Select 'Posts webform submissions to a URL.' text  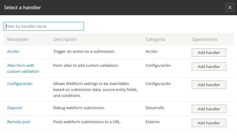87,122
